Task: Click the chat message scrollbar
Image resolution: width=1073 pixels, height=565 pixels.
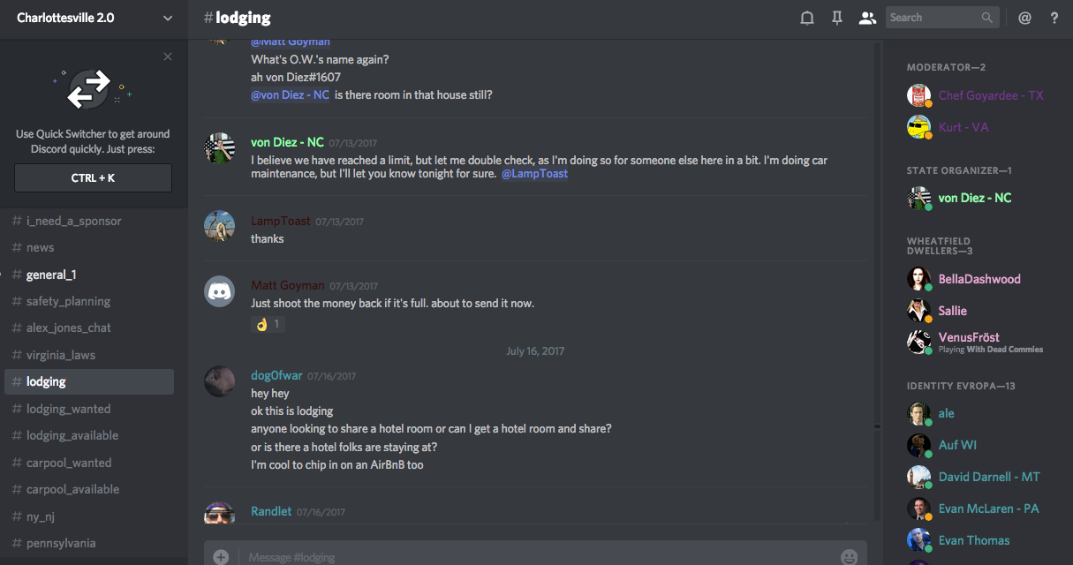Action: (x=877, y=265)
